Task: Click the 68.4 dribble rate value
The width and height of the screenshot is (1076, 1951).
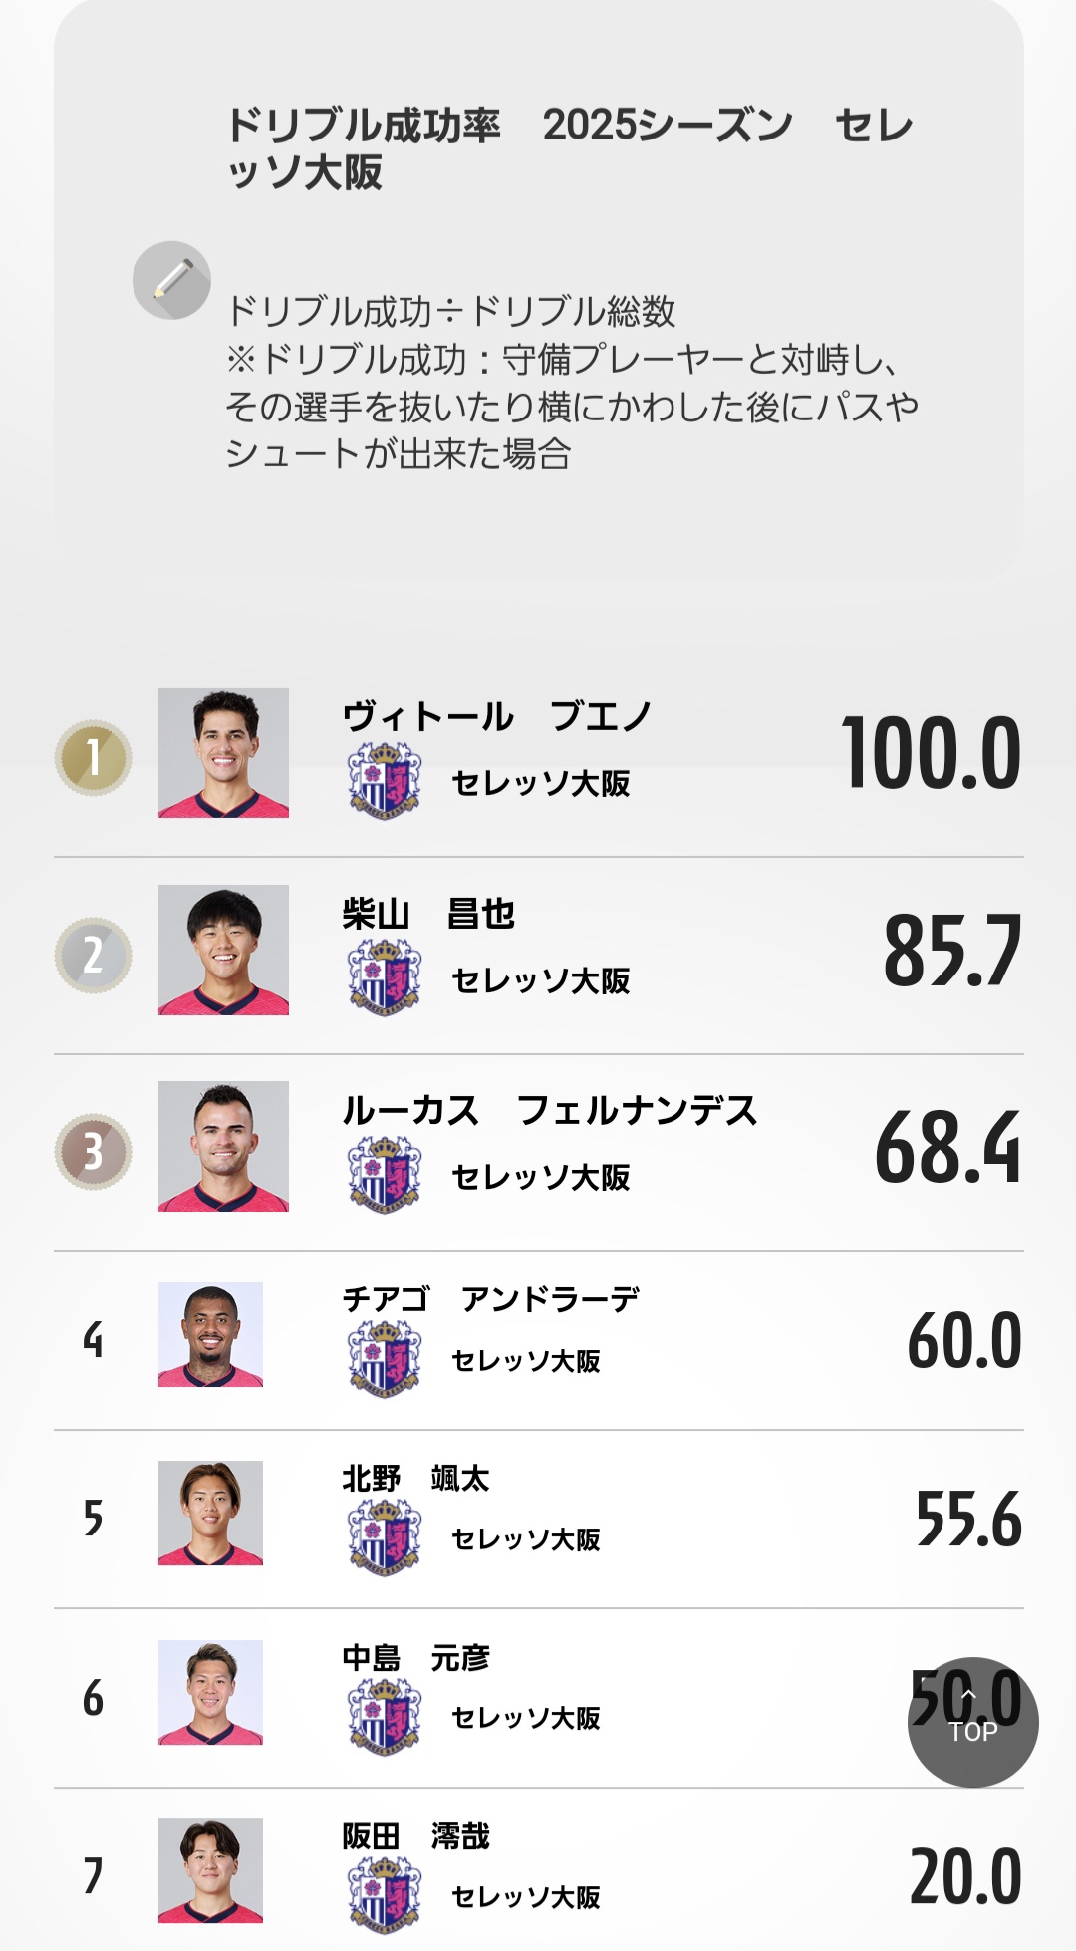Action: 947,1148
